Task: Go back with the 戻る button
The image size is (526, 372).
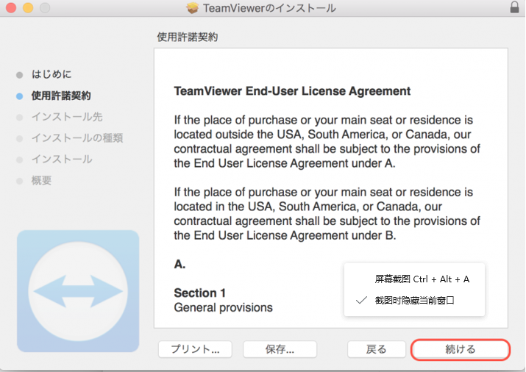Action: click(377, 349)
